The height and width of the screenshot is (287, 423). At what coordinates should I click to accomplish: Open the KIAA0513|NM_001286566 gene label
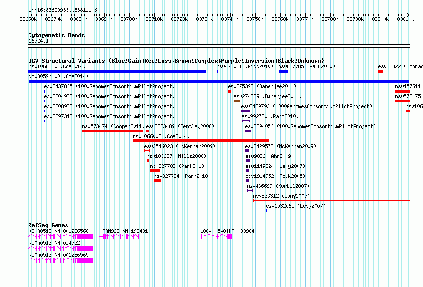(x=58, y=231)
